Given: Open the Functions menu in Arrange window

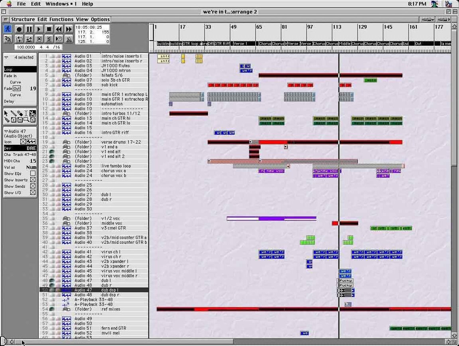Looking at the screenshot, I should (x=61, y=19).
